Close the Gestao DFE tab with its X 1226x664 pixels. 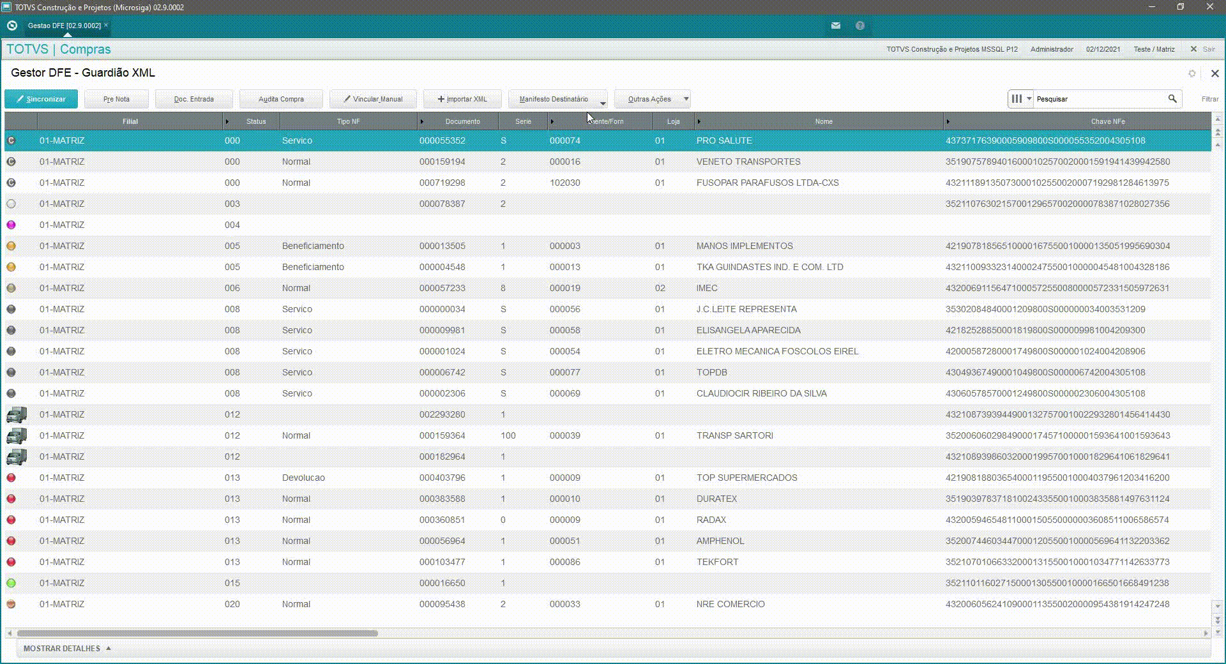(106, 26)
